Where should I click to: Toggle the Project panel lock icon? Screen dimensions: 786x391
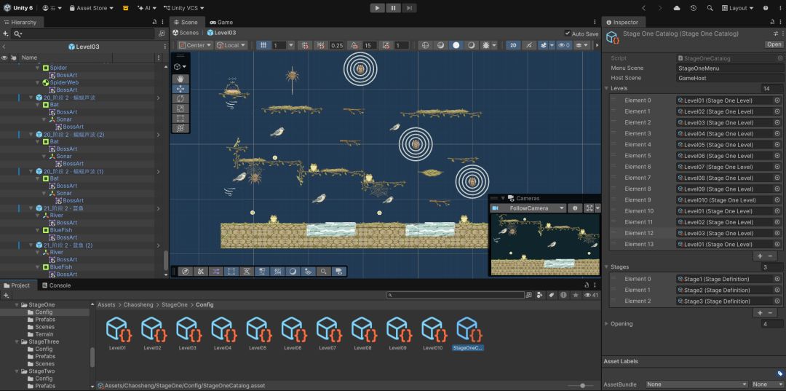[587, 285]
